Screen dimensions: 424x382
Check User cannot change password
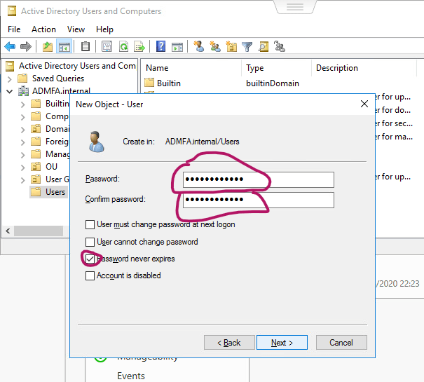tap(90, 242)
